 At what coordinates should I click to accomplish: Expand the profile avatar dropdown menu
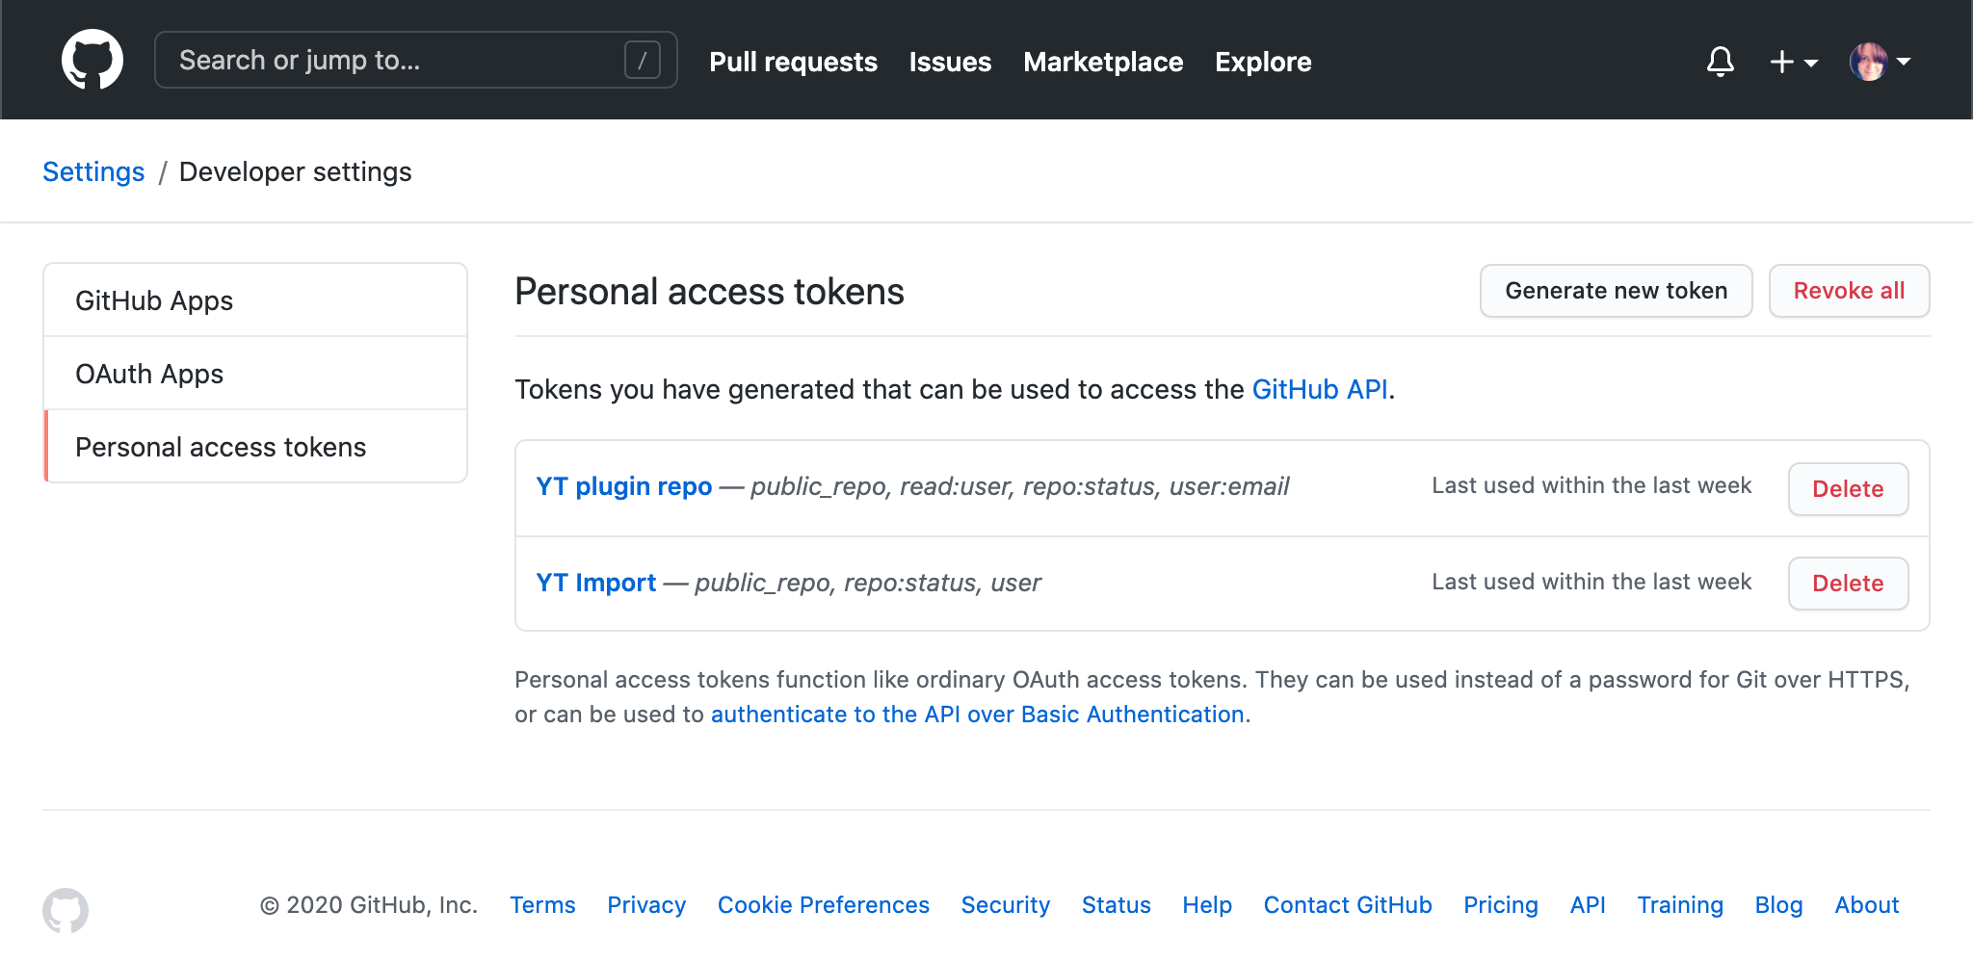1906,62
